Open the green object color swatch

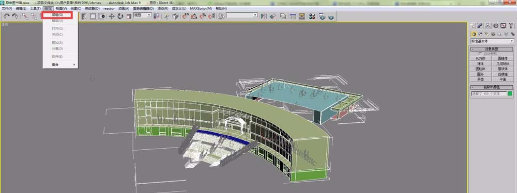pyautogui.click(x=510, y=93)
